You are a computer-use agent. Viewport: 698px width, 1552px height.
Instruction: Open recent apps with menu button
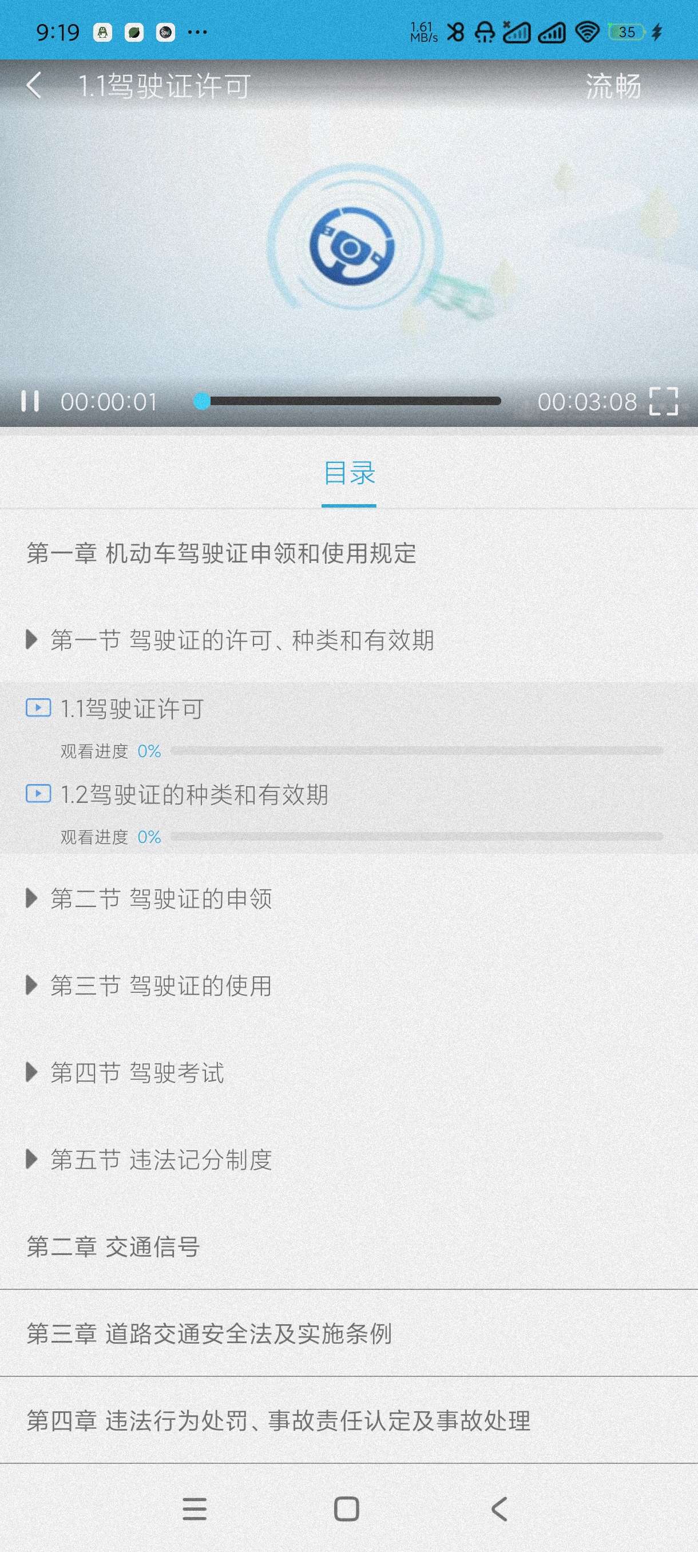pos(195,1509)
